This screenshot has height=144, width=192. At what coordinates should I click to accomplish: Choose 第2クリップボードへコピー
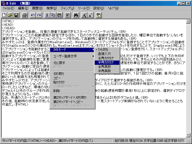pyautogui.click(x=72, y=102)
